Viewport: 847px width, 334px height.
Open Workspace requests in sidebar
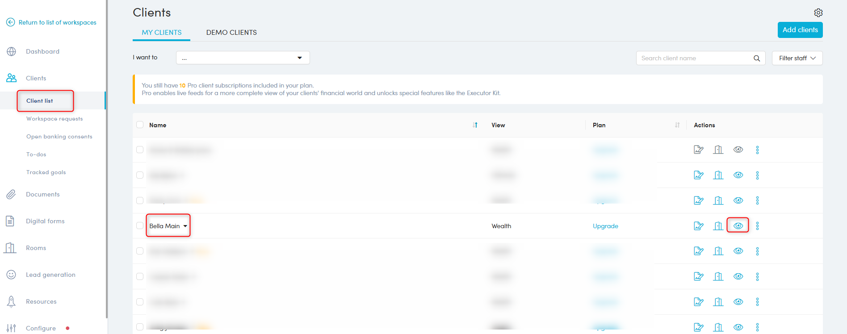(x=55, y=119)
